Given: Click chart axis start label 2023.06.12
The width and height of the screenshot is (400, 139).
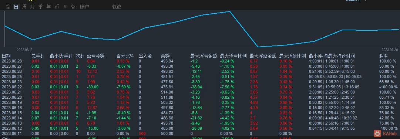Looking at the screenshot, I should 25,50.
